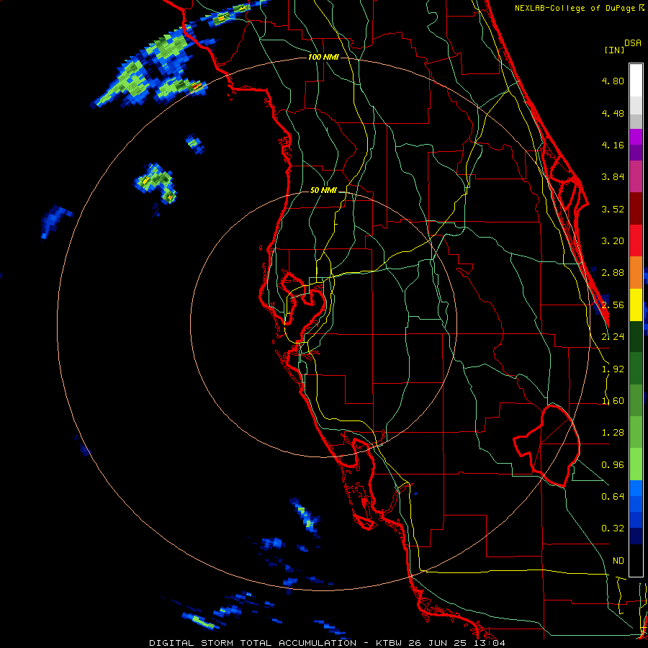Screen dimensions: 648x648
Task: Click the 2.88 legend value
Action: (613, 273)
